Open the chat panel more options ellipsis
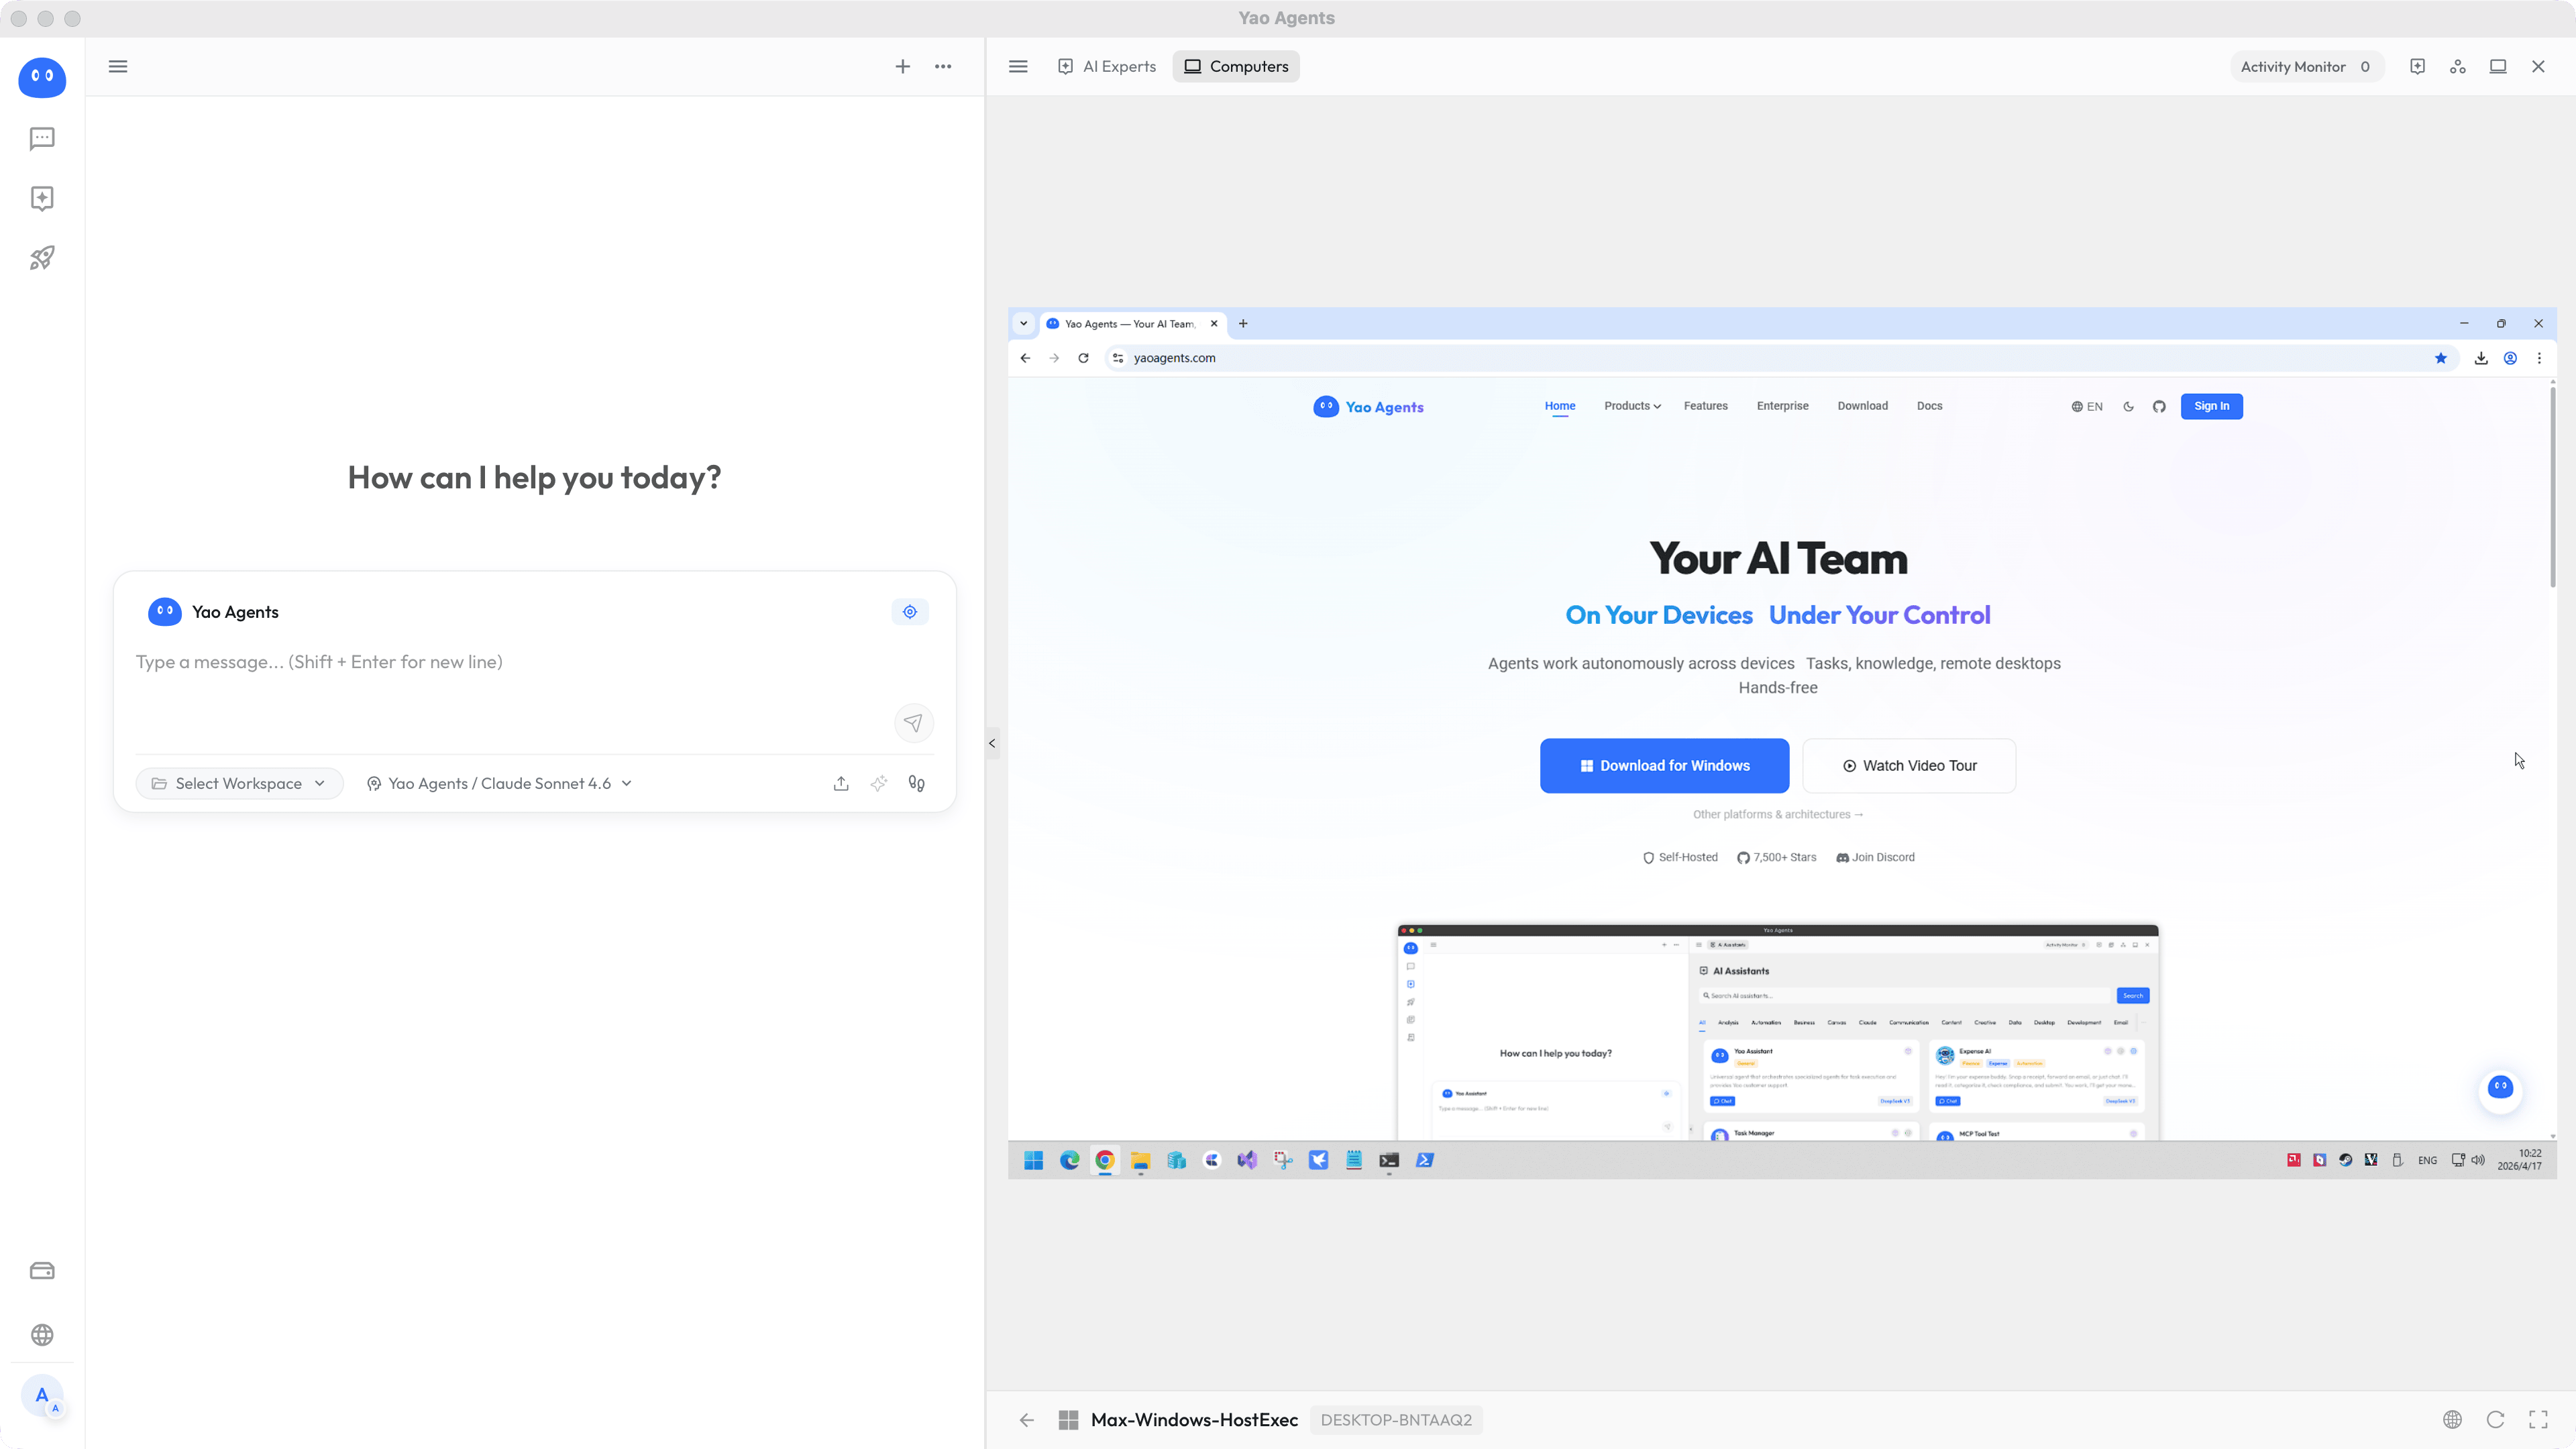This screenshot has width=2576, height=1449. coord(943,66)
